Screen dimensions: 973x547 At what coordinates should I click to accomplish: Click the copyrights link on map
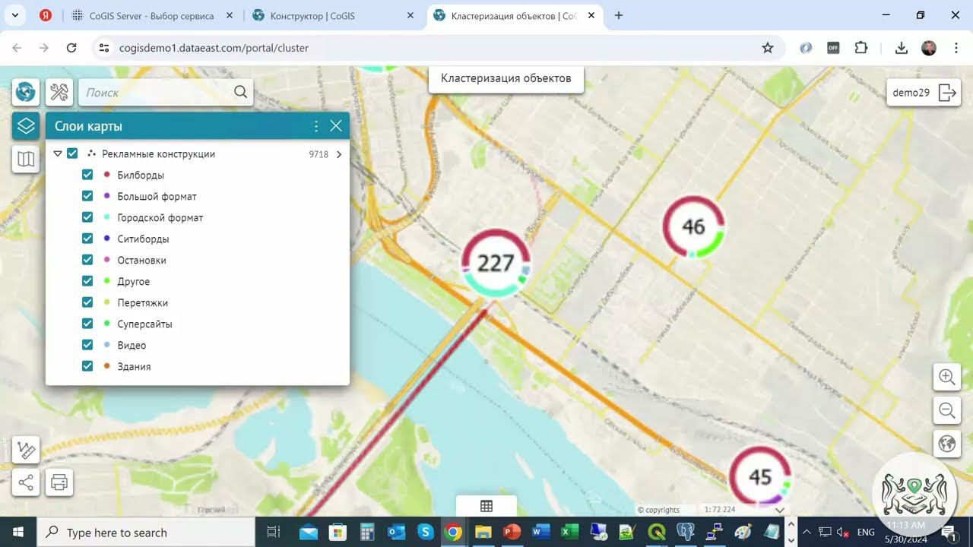tap(658, 510)
